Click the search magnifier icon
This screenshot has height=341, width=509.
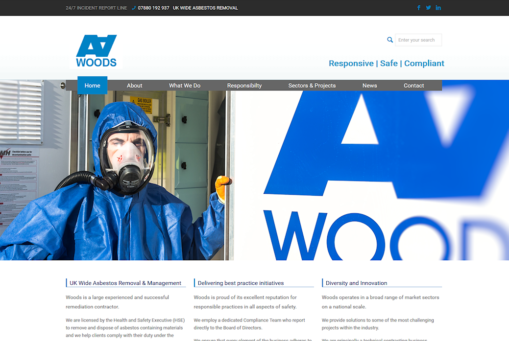(390, 40)
